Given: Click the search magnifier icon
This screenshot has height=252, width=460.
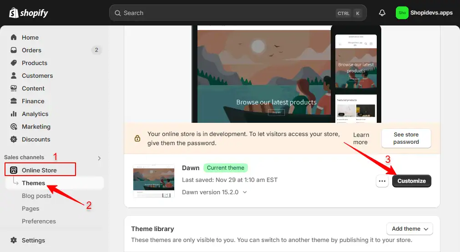Looking at the screenshot, I should (x=118, y=13).
